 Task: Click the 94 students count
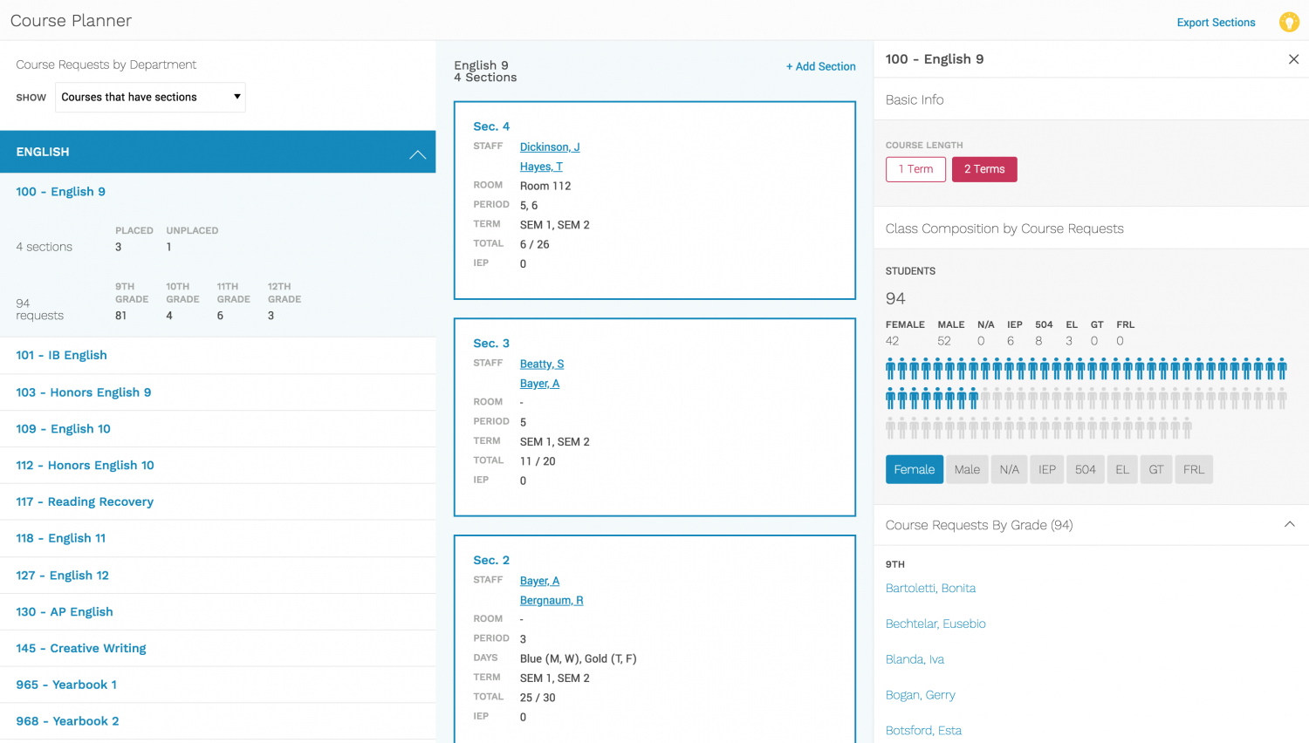click(x=895, y=298)
